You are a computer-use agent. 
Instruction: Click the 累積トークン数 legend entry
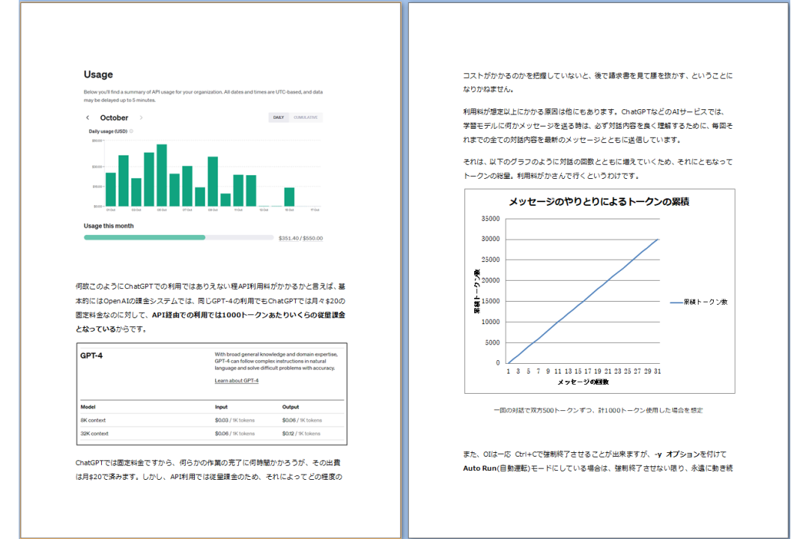coord(699,302)
